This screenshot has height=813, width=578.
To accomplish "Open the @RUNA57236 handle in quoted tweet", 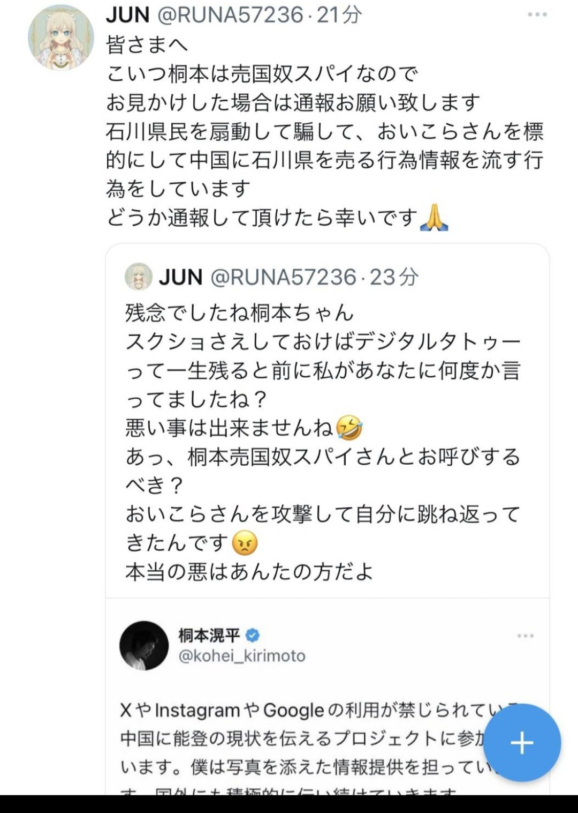I will 283,277.
